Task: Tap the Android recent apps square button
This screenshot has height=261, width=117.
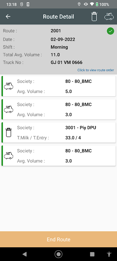Action: [x=92, y=254]
